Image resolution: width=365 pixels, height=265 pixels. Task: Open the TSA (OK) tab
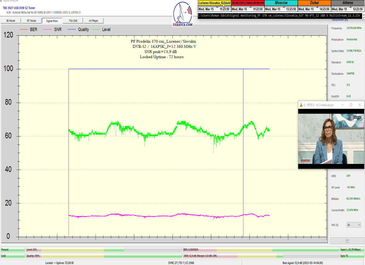click(73, 21)
